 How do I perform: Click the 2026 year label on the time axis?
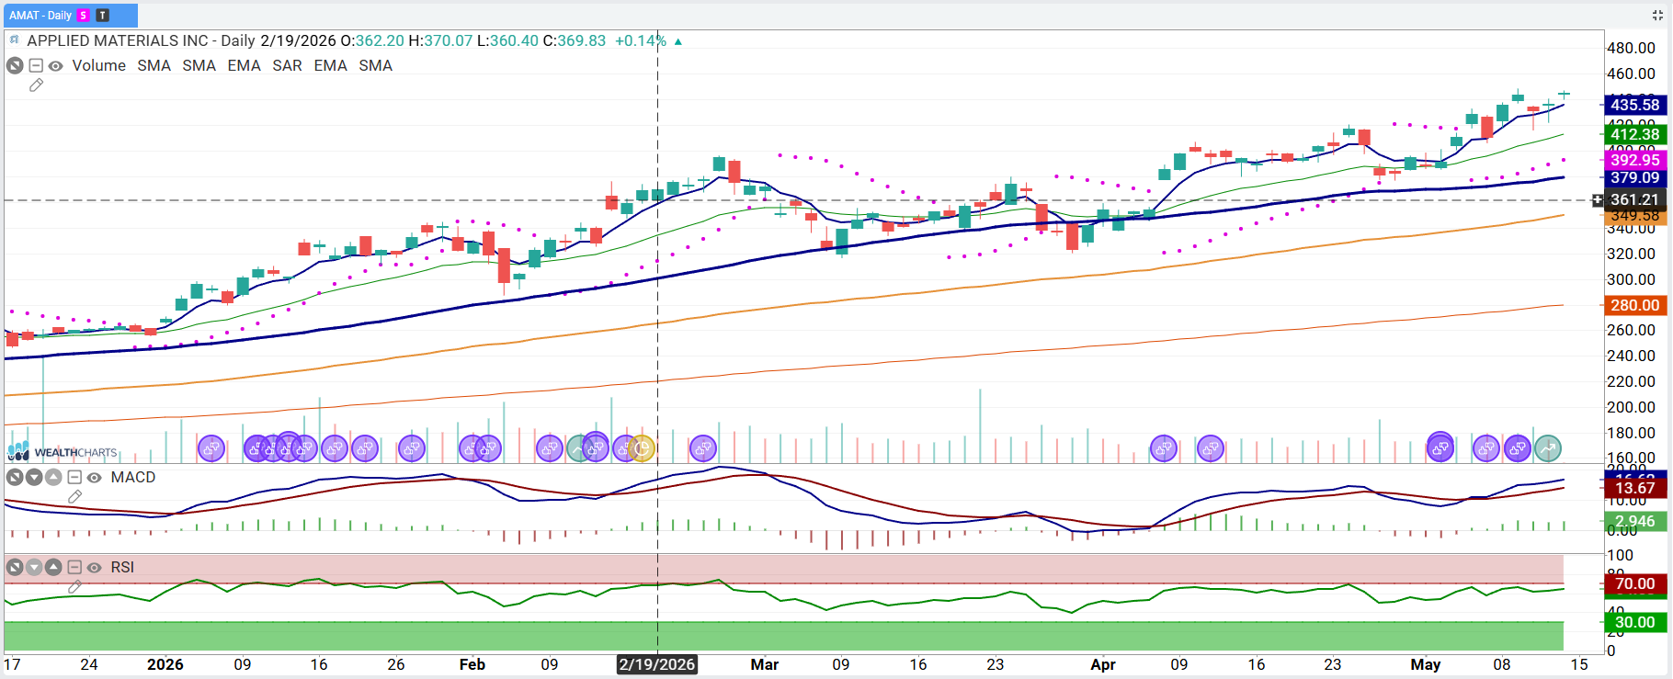[165, 664]
